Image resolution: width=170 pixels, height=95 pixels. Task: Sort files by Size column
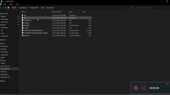(x=84, y=12)
